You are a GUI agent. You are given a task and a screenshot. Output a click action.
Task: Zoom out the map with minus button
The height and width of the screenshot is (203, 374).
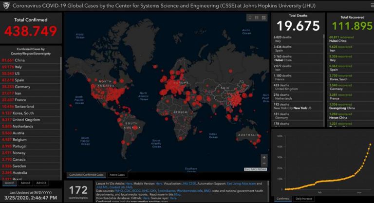coord(264,164)
